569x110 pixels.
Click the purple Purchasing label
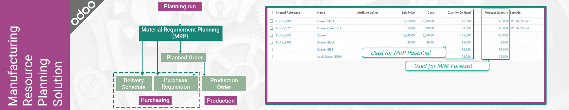pyautogui.click(x=155, y=100)
